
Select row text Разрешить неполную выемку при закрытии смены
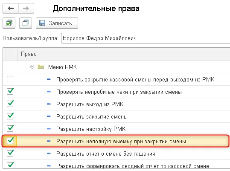pos(121,142)
